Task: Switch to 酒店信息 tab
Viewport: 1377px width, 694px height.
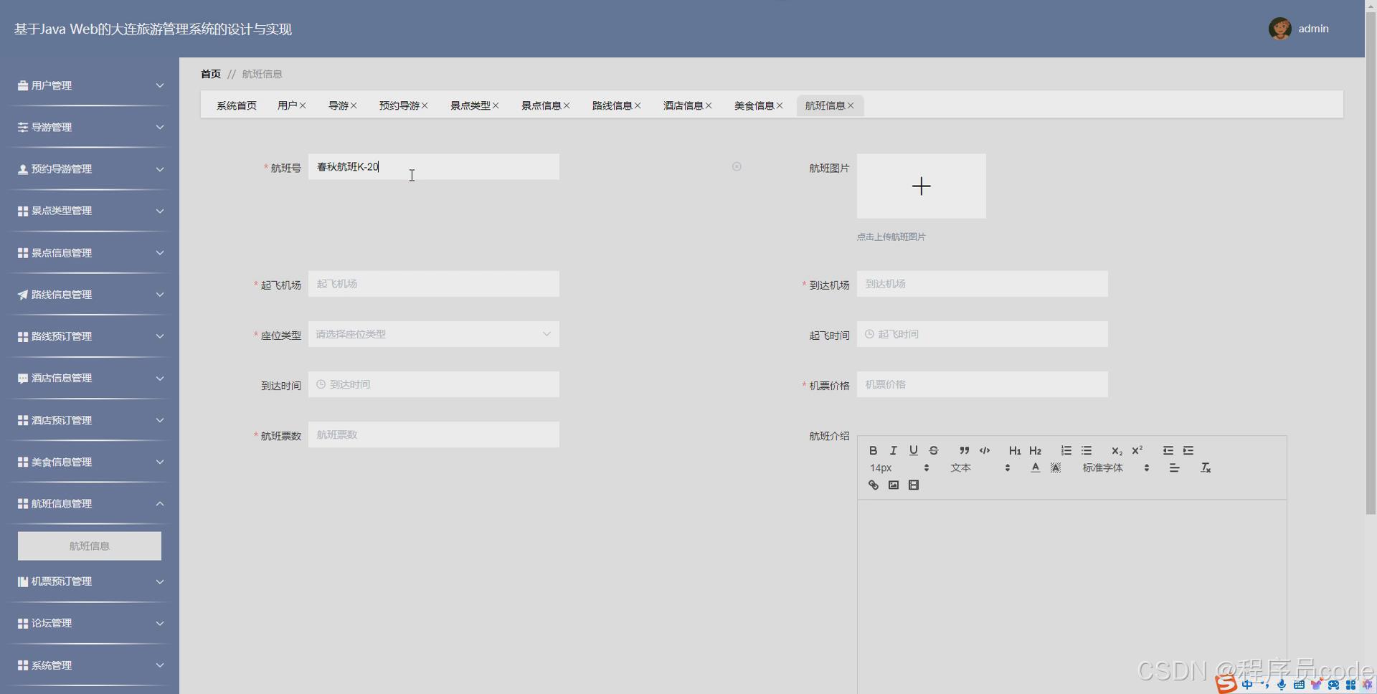Action: [x=683, y=105]
